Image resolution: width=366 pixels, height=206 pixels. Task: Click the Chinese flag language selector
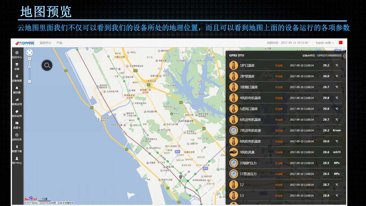coord(341,43)
